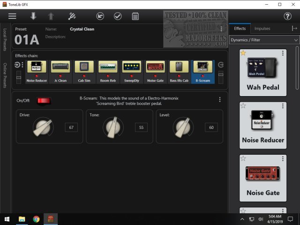Click the preset name Crystal Clean
300x225 pixels.
pyautogui.click(x=82, y=29)
